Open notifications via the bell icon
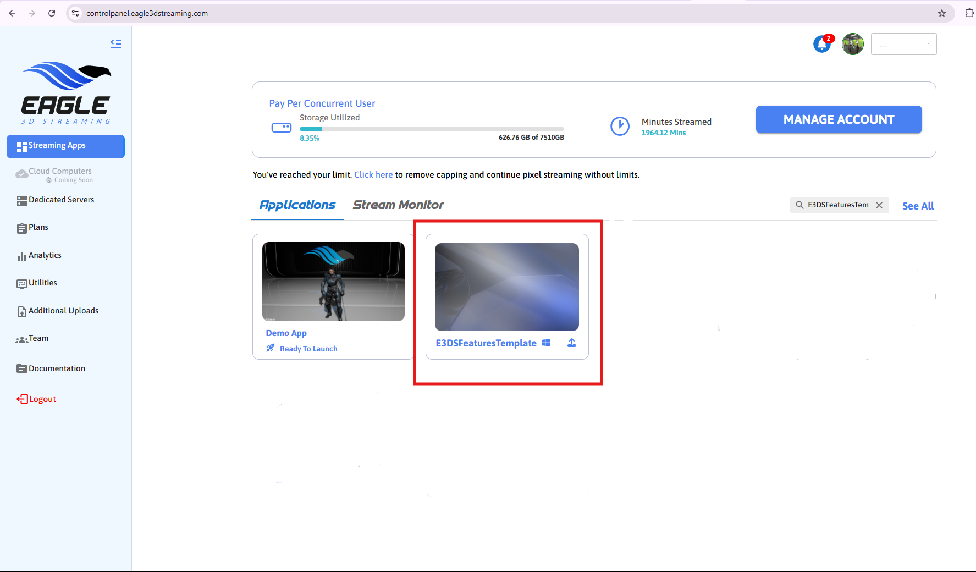976x572 pixels. (823, 44)
